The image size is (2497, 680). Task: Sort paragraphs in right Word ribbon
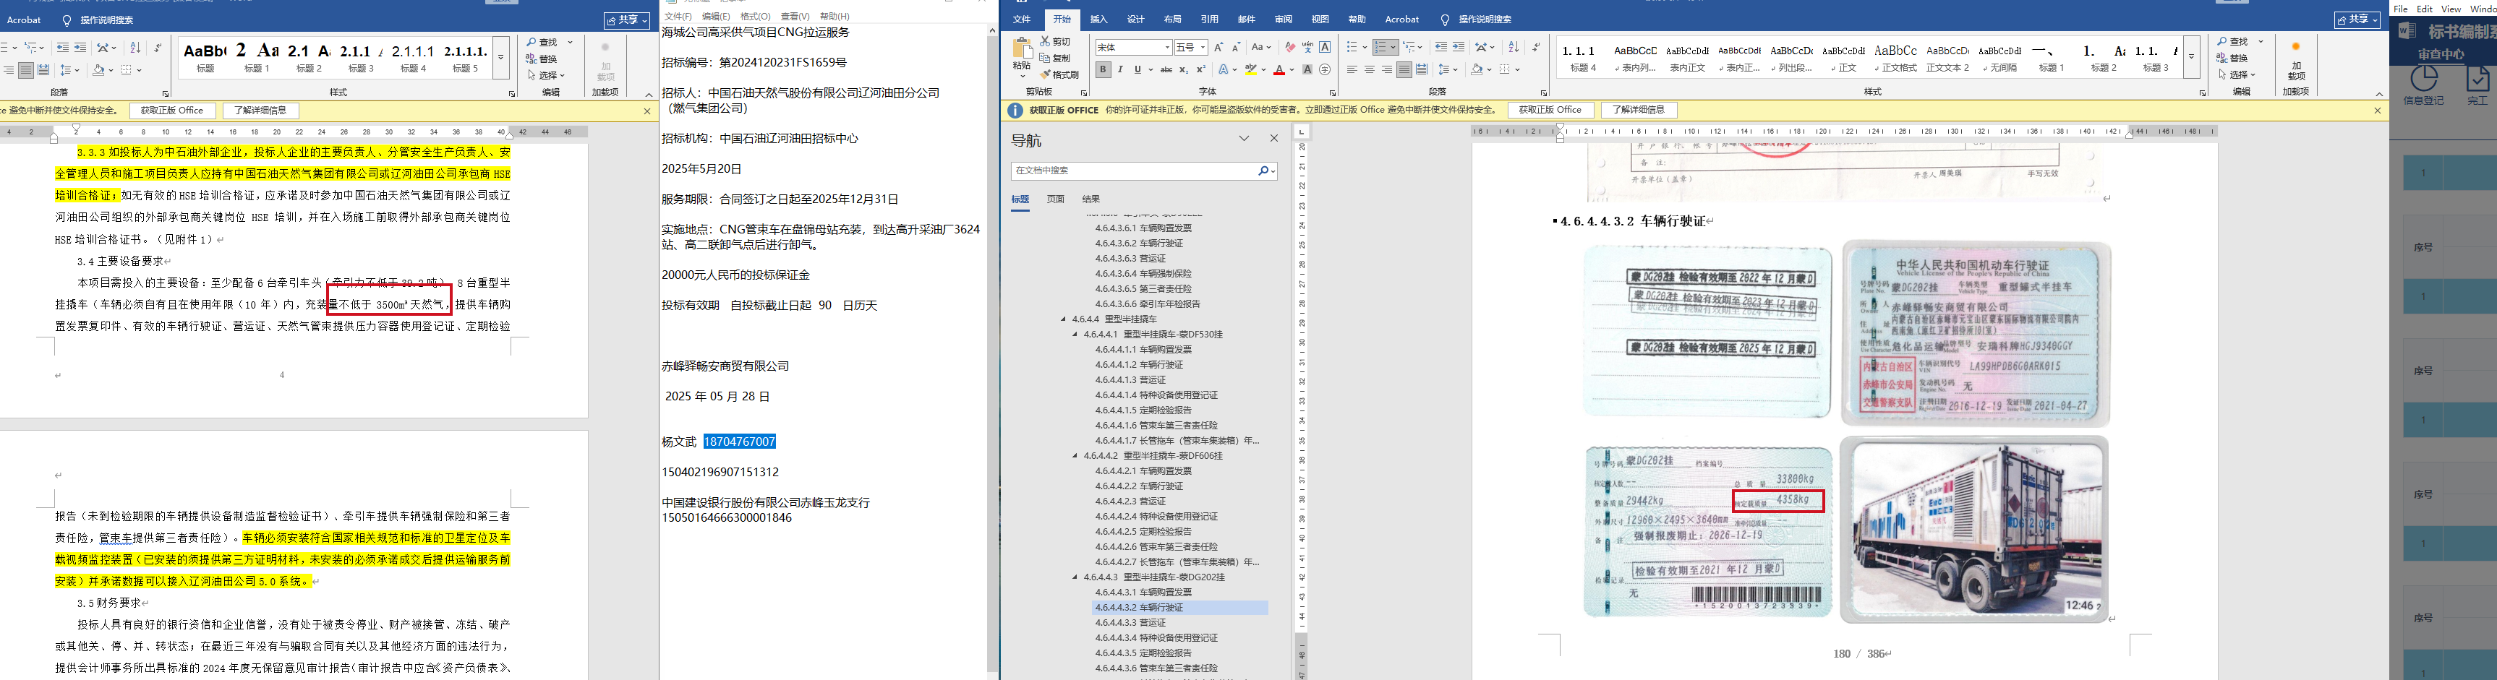[x=1514, y=46]
